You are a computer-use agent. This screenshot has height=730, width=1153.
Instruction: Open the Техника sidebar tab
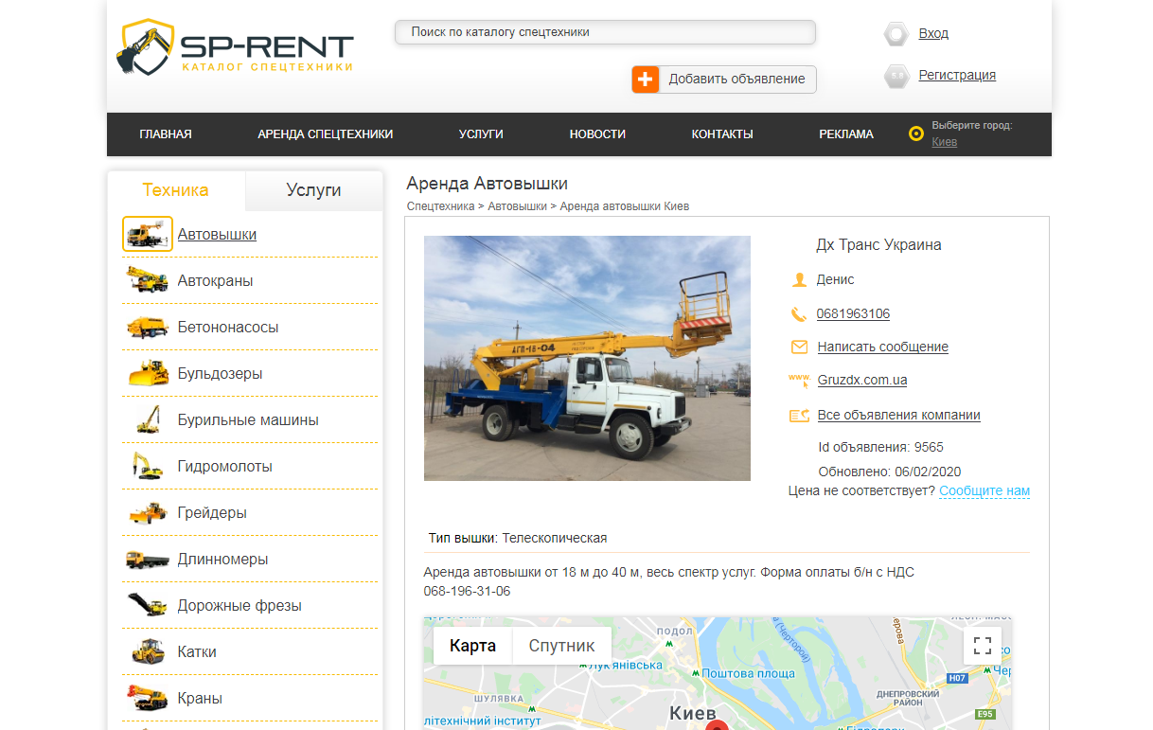pyautogui.click(x=175, y=190)
